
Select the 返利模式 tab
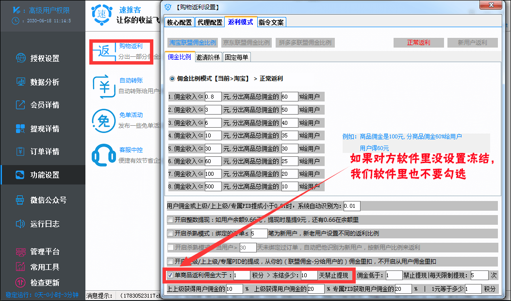pyautogui.click(x=241, y=22)
